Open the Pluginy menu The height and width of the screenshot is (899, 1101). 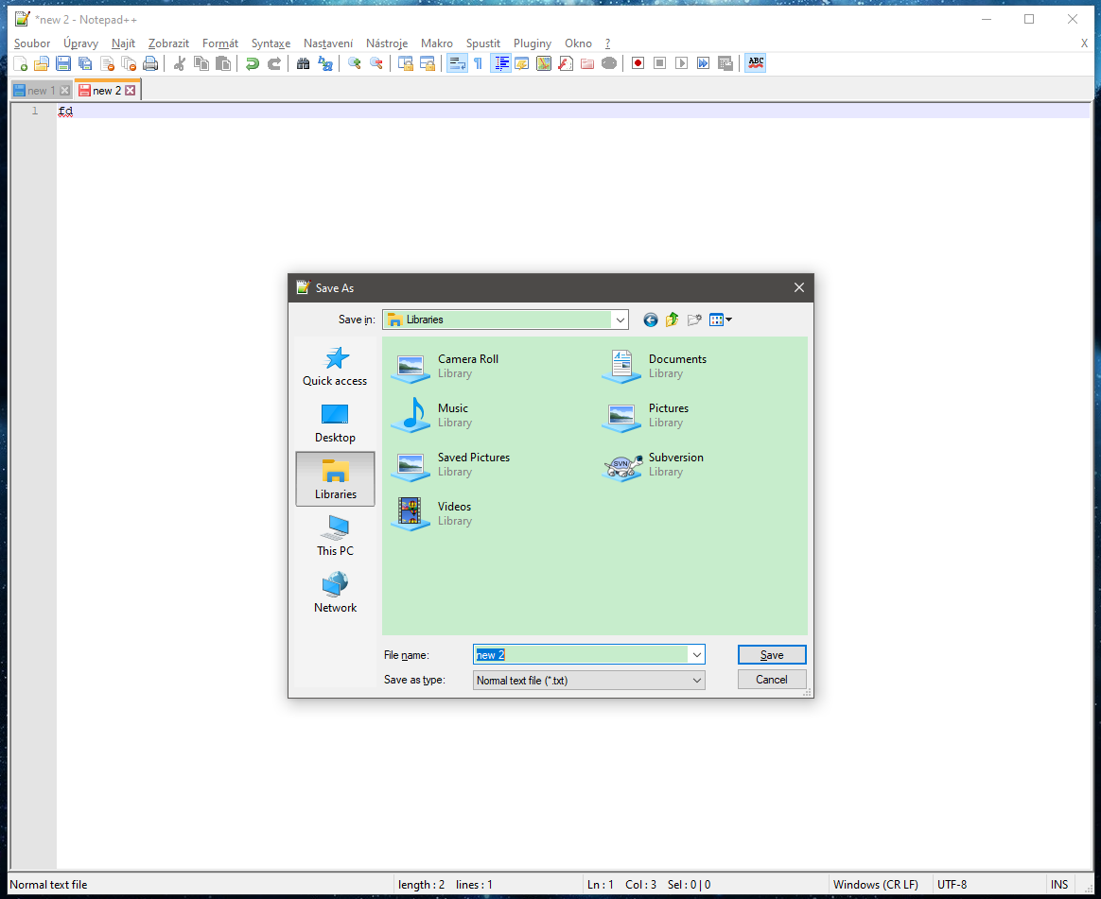point(533,43)
